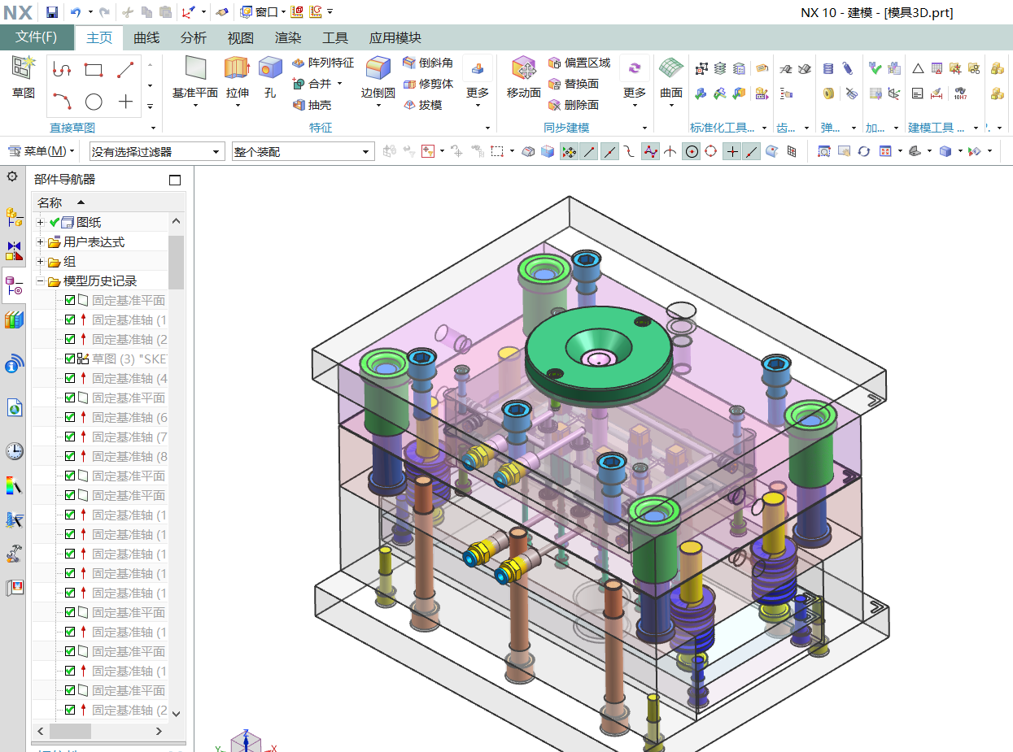
Task: Select the point (plus) sketch tool
Action: tap(125, 102)
